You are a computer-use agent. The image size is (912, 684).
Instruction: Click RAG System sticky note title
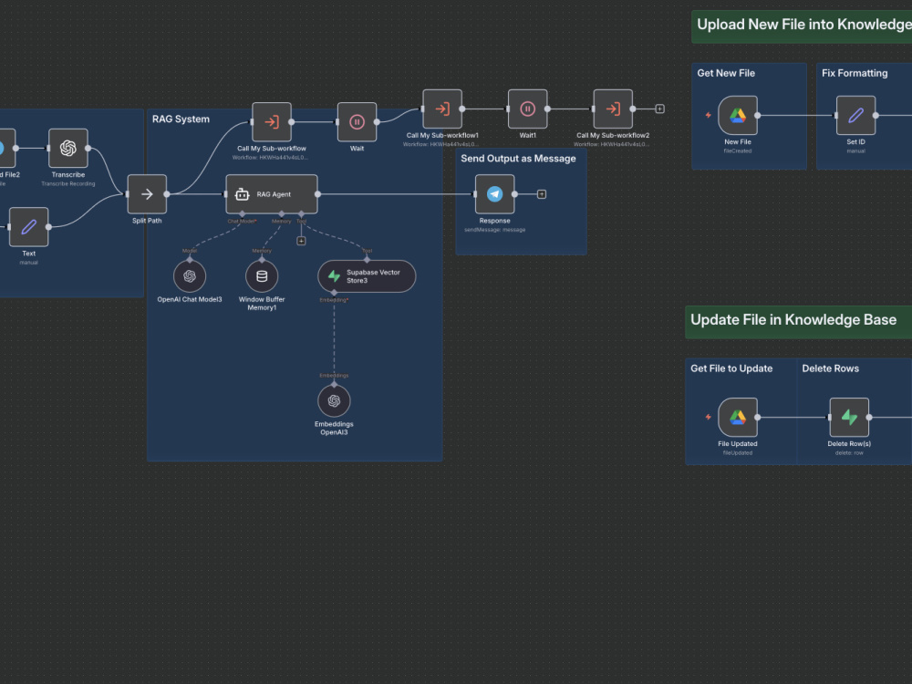(181, 119)
